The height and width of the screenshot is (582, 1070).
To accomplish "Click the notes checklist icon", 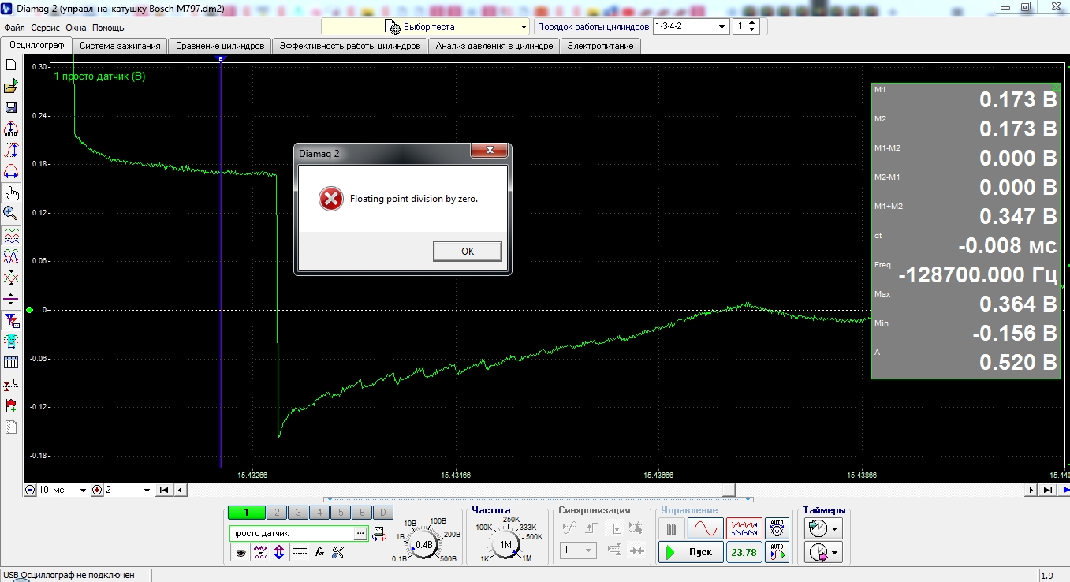I will pyautogui.click(x=11, y=427).
